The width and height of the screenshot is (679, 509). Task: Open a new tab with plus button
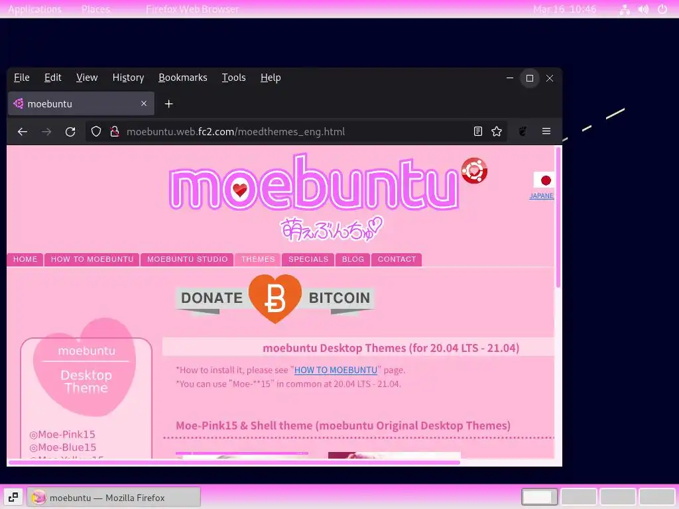(x=169, y=104)
